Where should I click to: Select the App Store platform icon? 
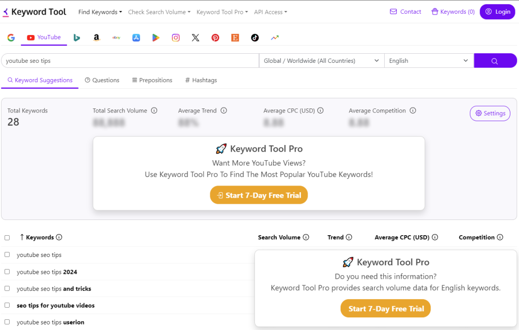[x=136, y=38]
